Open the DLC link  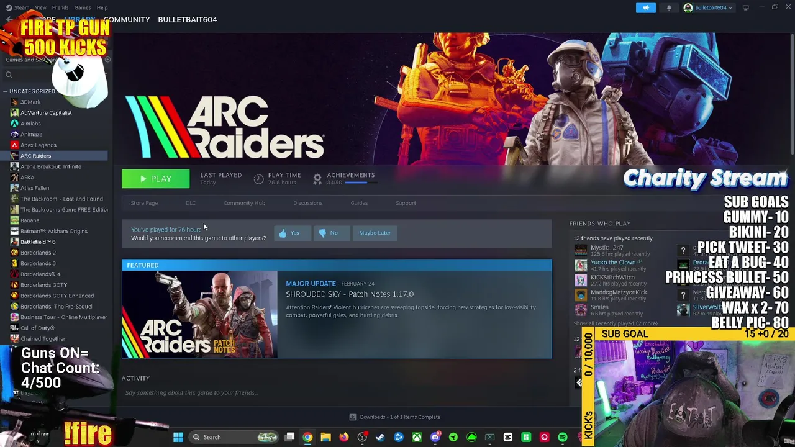click(191, 203)
